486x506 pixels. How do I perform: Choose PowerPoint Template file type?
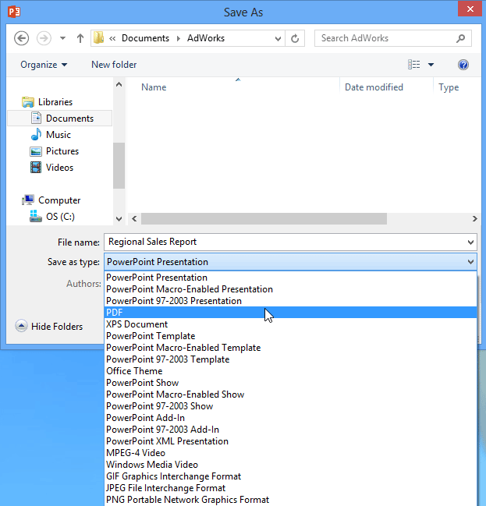pos(291,336)
